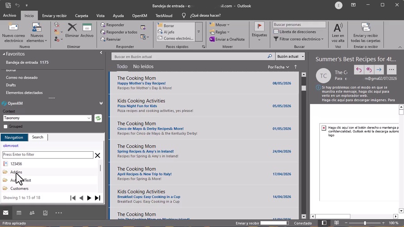Click the okm:root path link
The height and width of the screenshot is (227, 404).
pos(10,145)
